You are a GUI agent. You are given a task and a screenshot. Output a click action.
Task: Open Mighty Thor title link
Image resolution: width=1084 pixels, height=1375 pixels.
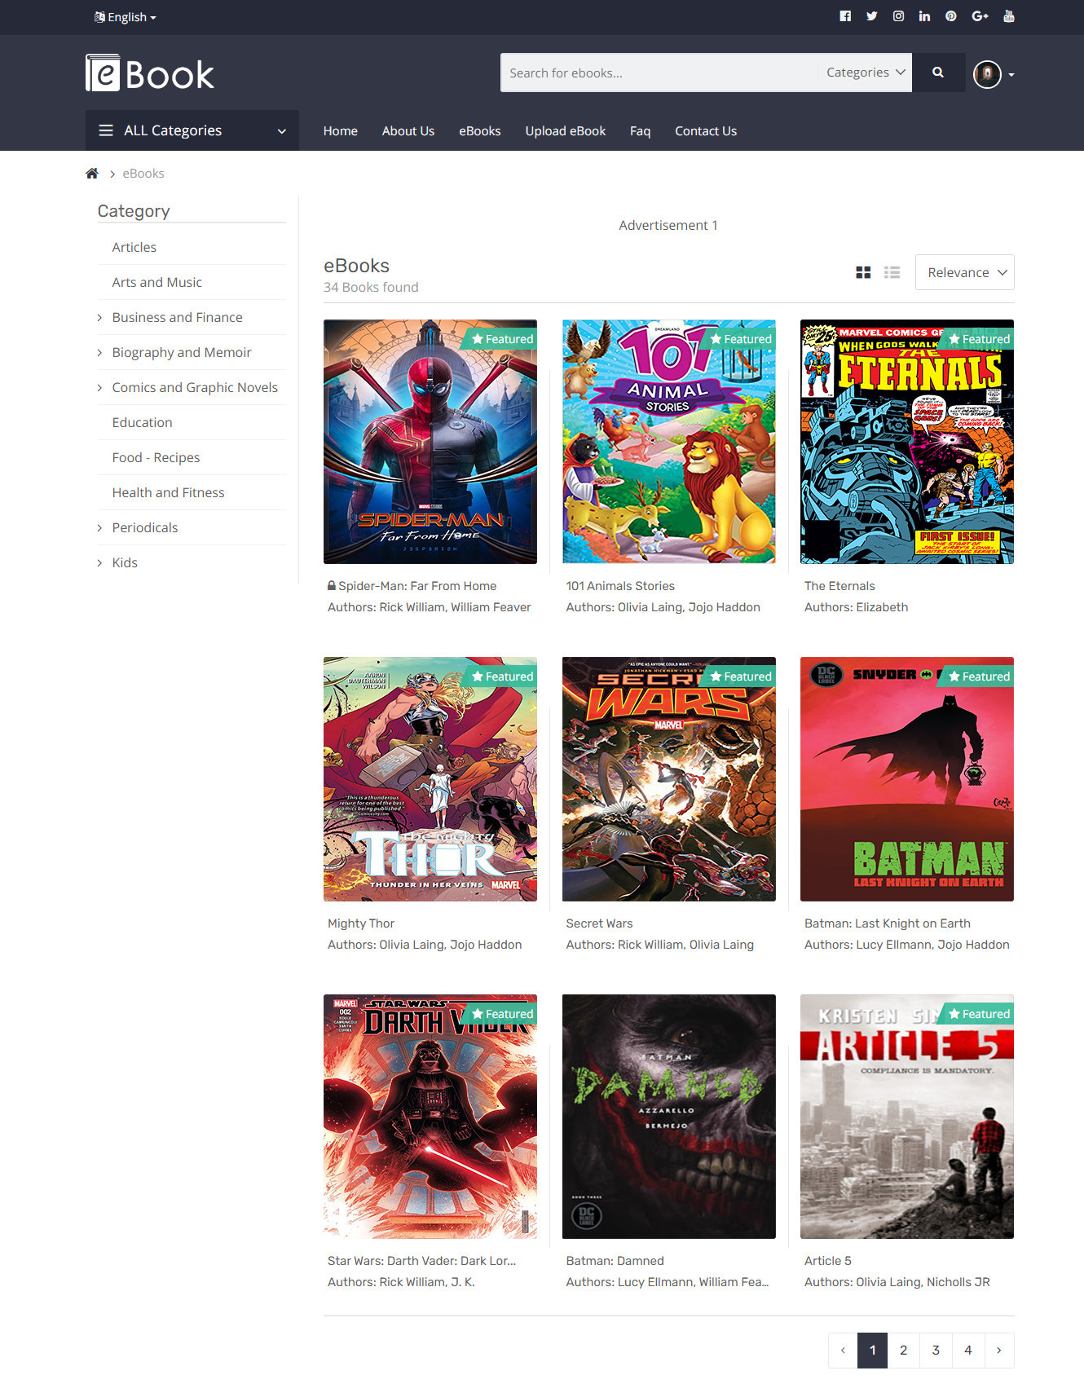click(x=361, y=923)
